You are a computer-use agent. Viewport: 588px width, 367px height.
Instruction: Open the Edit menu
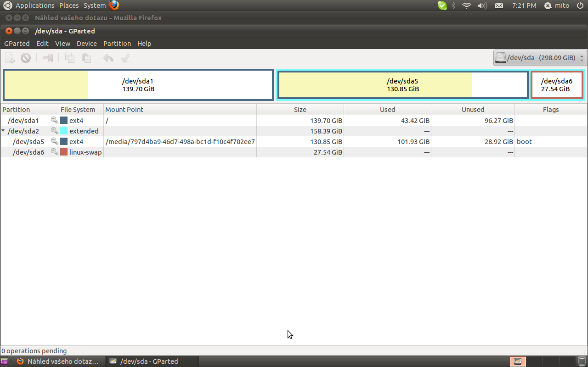(x=42, y=44)
